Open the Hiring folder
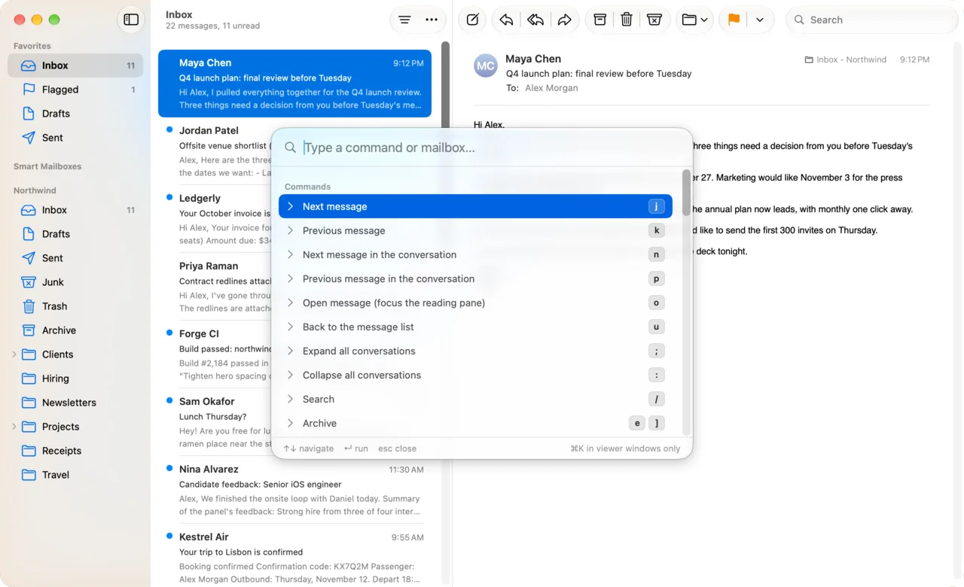Viewport: 964px width, 587px height. [75, 379]
